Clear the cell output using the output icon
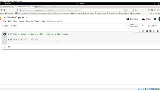The image size is (160, 90). [5, 47]
